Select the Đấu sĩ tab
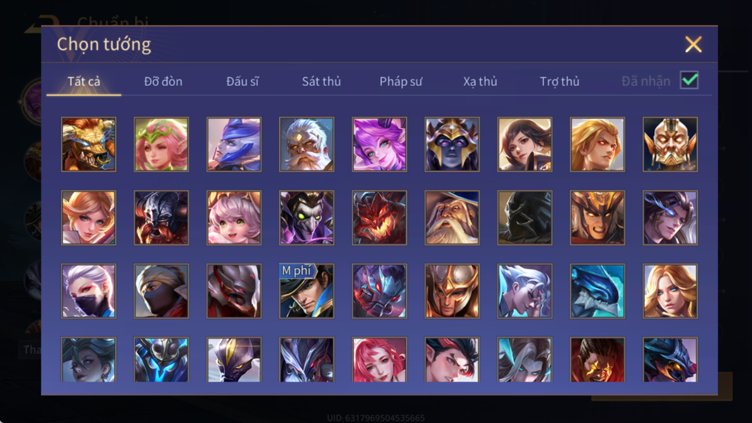 (242, 81)
